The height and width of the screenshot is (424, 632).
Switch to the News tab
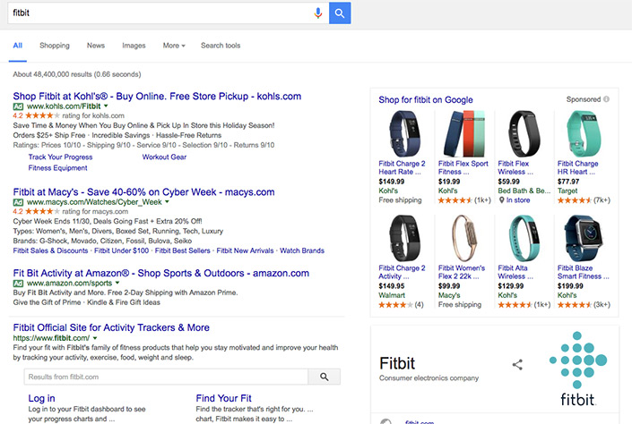click(96, 46)
